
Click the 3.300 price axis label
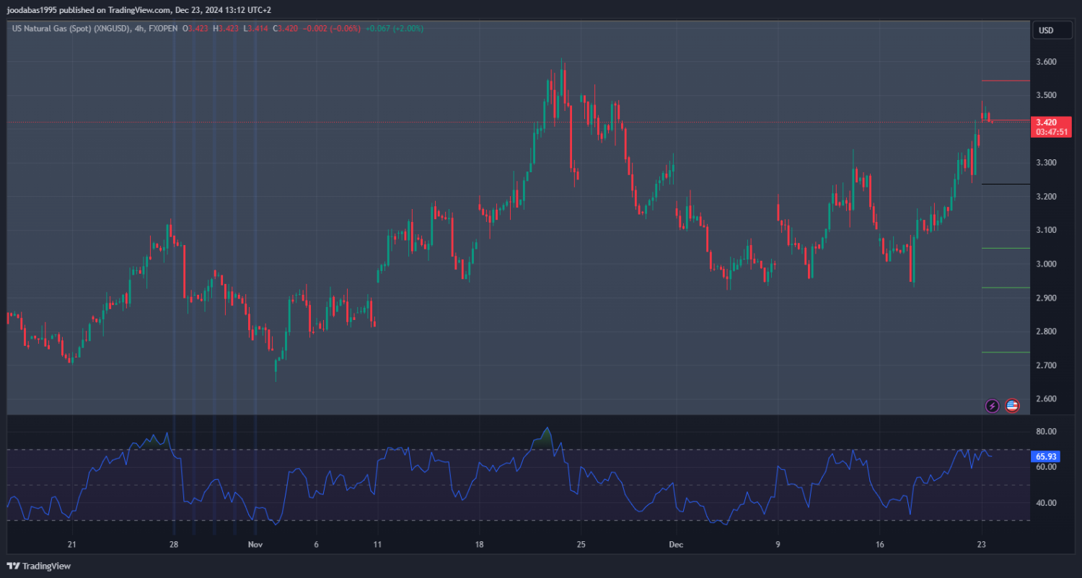tap(1046, 163)
